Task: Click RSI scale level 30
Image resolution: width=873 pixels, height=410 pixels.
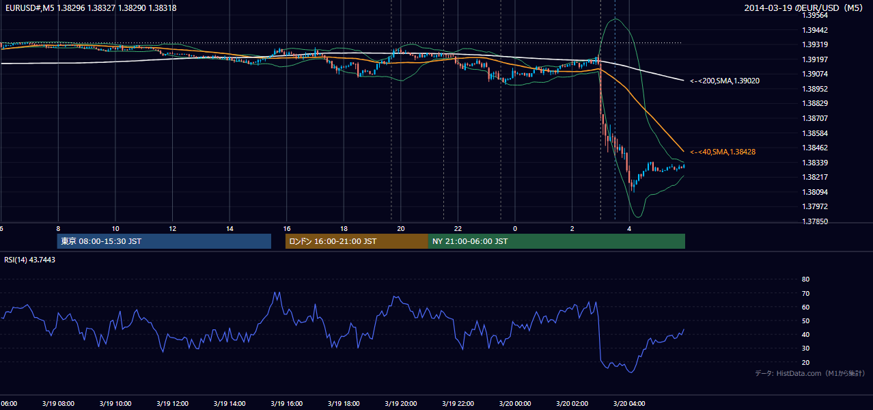Action: (805, 348)
